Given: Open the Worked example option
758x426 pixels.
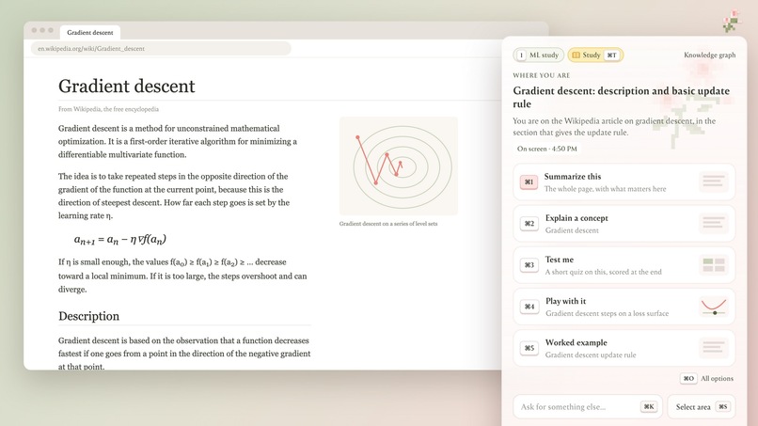Looking at the screenshot, I should (x=624, y=349).
